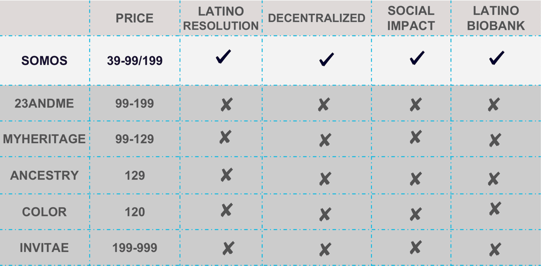Image resolution: width=541 pixels, height=266 pixels.
Task: Click Invitae Latino Resolution X mark
Action: [228, 249]
